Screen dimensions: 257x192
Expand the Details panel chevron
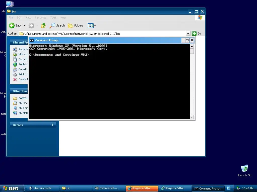point(52,125)
